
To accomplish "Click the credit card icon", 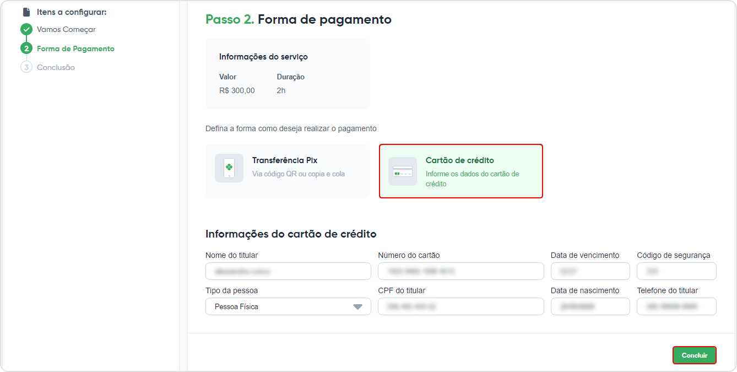I will point(403,171).
